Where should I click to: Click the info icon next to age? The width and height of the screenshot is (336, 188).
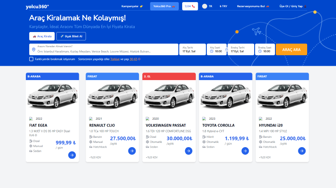tap(139, 59)
